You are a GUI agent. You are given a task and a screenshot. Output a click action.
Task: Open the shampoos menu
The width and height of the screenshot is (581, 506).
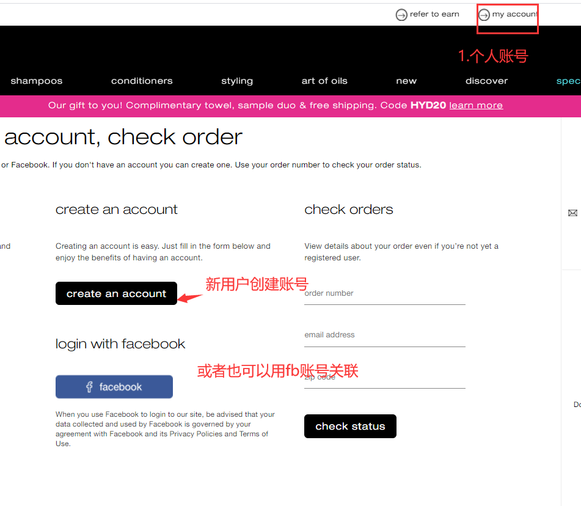pyautogui.click(x=37, y=81)
